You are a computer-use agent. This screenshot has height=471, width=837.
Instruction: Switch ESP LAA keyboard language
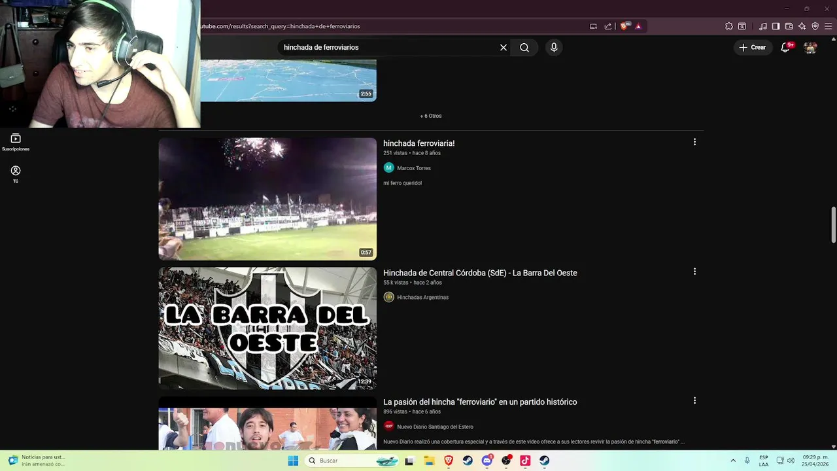click(764, 461)
